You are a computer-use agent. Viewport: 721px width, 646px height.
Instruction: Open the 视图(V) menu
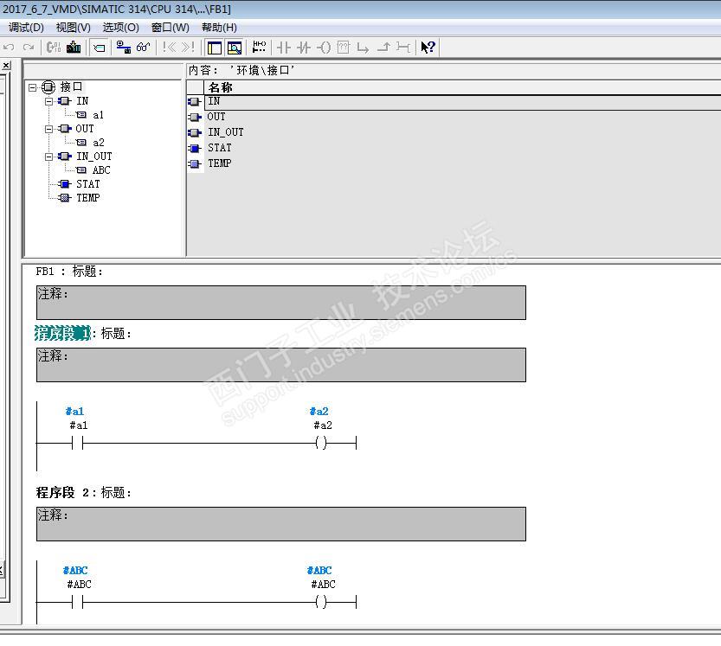click(73, 28)
